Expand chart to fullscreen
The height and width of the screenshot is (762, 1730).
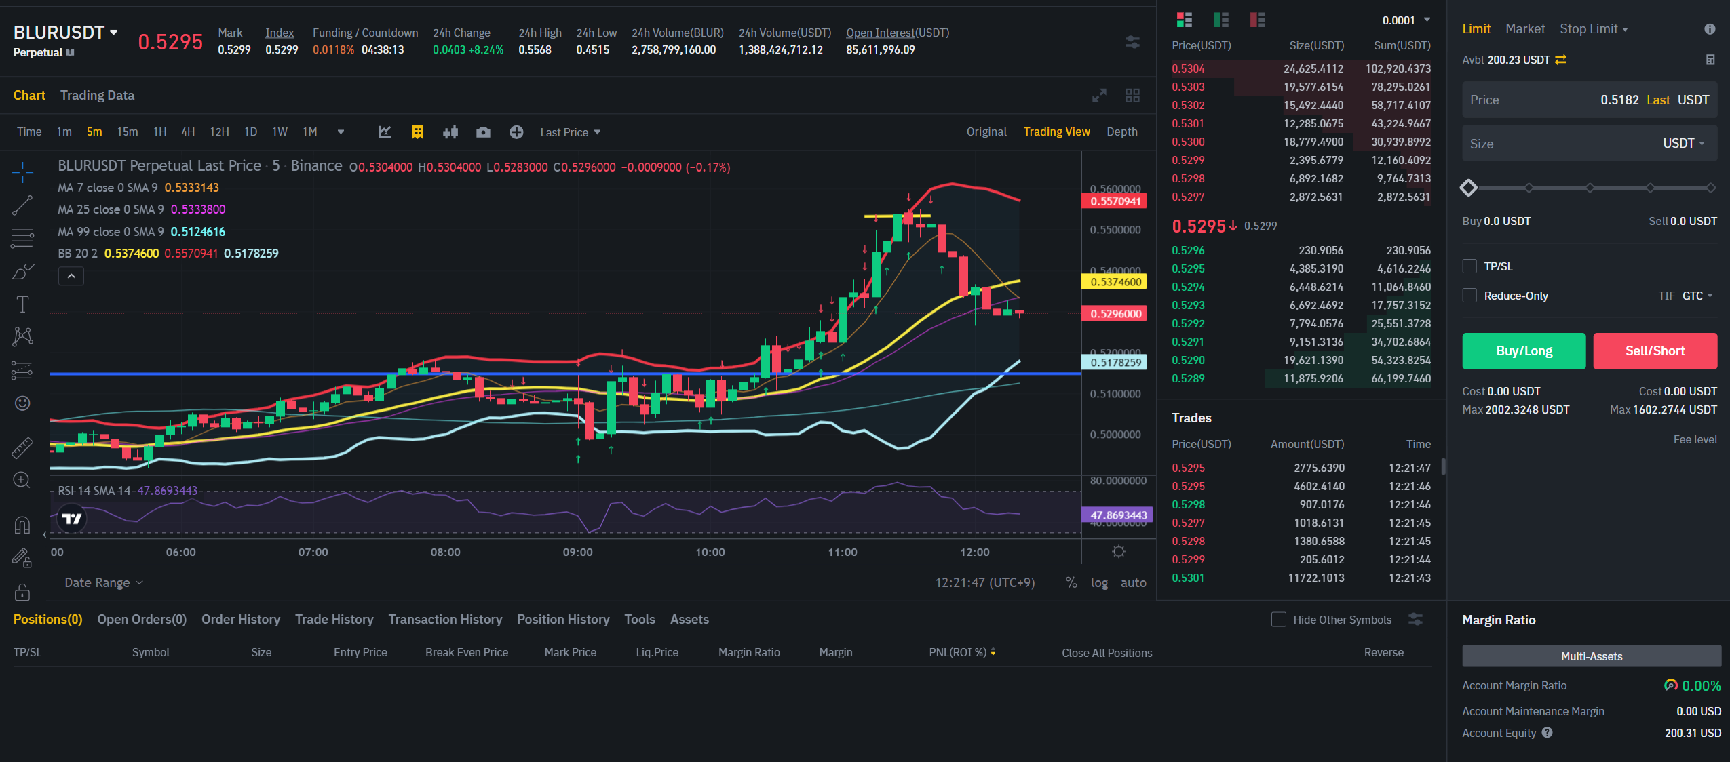(x=1099, y=96)
